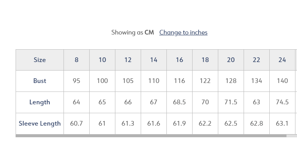
Task: Click the Bust row label
Action: pyautogui.click(x=40, y=81)
